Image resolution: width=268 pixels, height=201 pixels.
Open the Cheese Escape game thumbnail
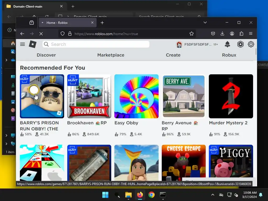183,163
